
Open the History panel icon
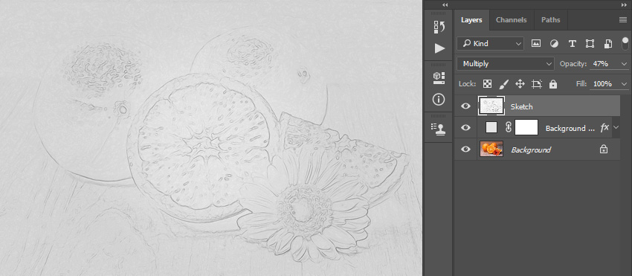point(439,27)
